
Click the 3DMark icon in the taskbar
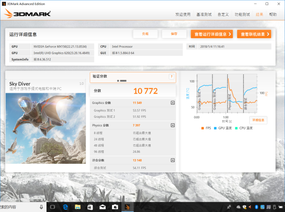[x=127, y=207]
